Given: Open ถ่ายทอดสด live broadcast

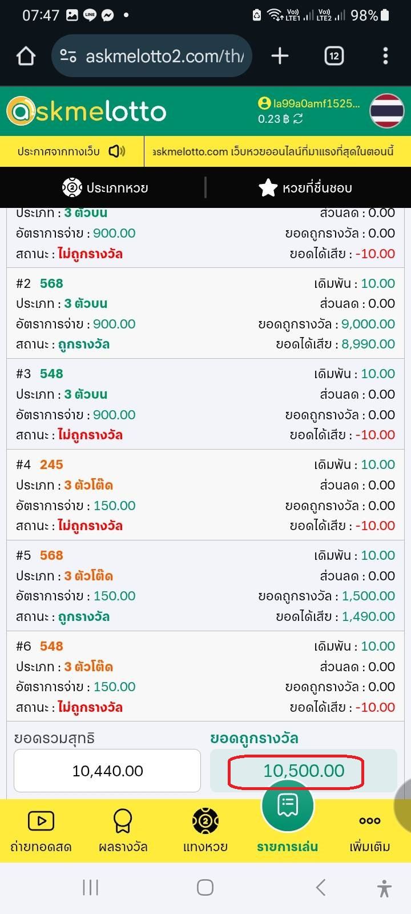Looking at the screenshot, I should (41, 831).
